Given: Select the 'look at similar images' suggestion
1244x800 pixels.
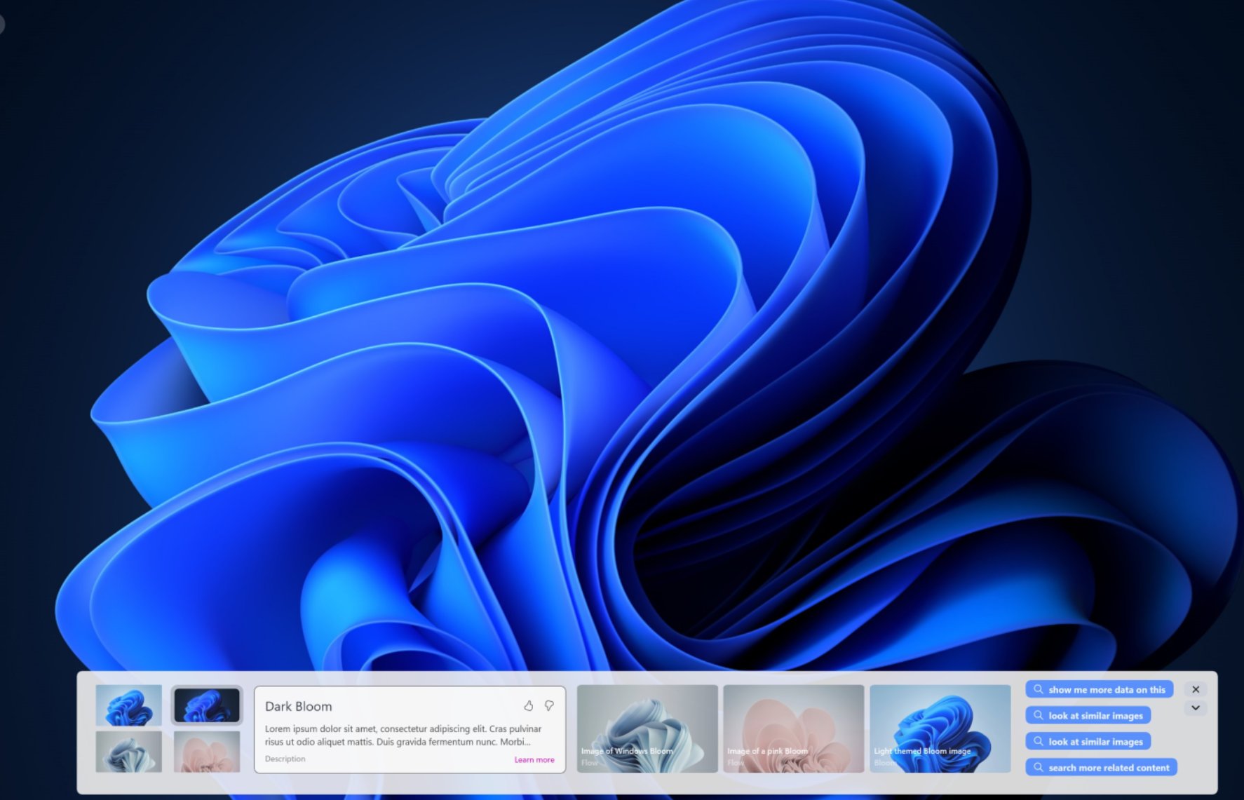Looking at the screenshot, I should (x=1094, y=715).
